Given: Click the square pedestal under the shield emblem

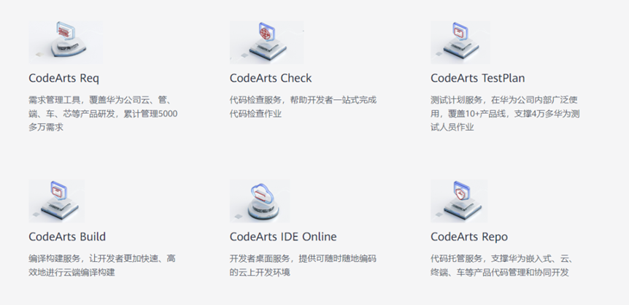Looking at the screenshot, I should [461, 208].
